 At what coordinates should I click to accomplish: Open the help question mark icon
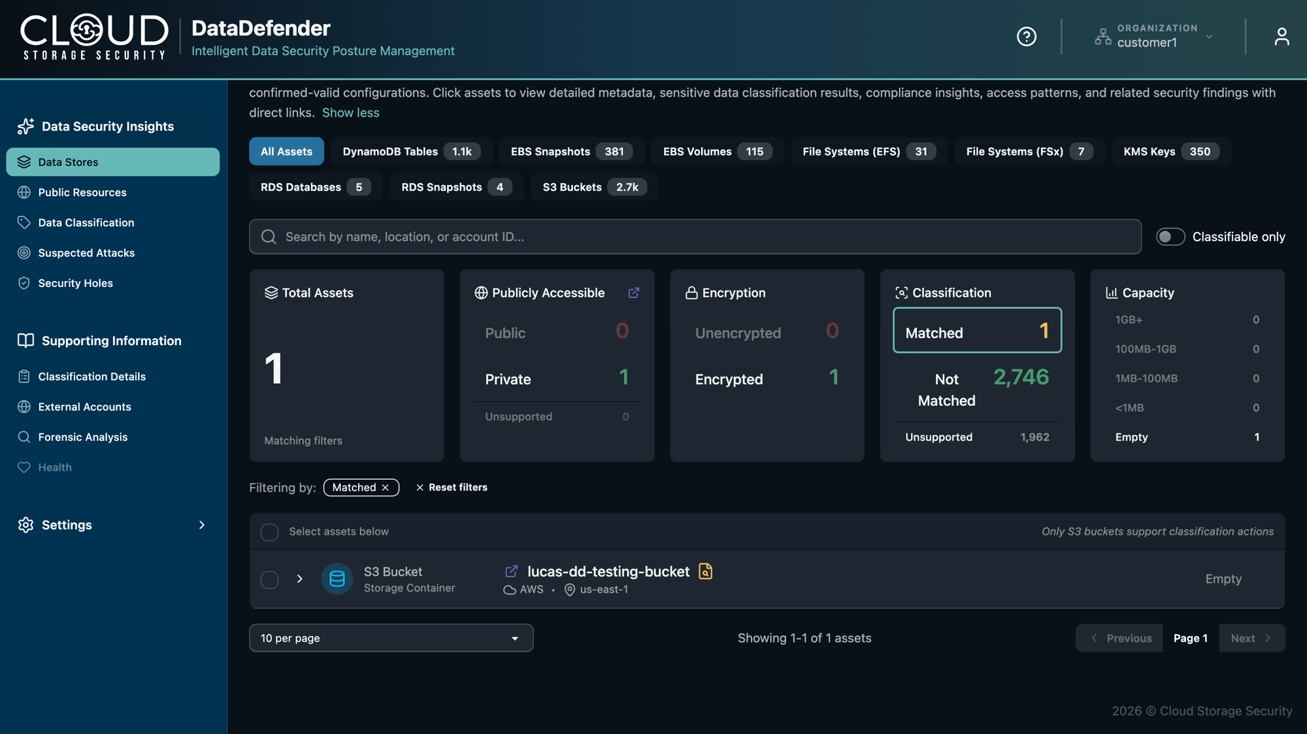1026,37
